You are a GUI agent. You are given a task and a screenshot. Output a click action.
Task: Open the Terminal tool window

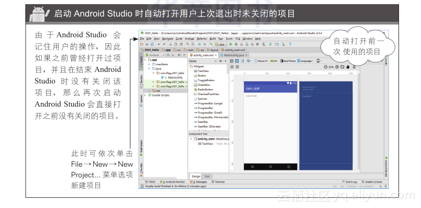tap(218, 182)
